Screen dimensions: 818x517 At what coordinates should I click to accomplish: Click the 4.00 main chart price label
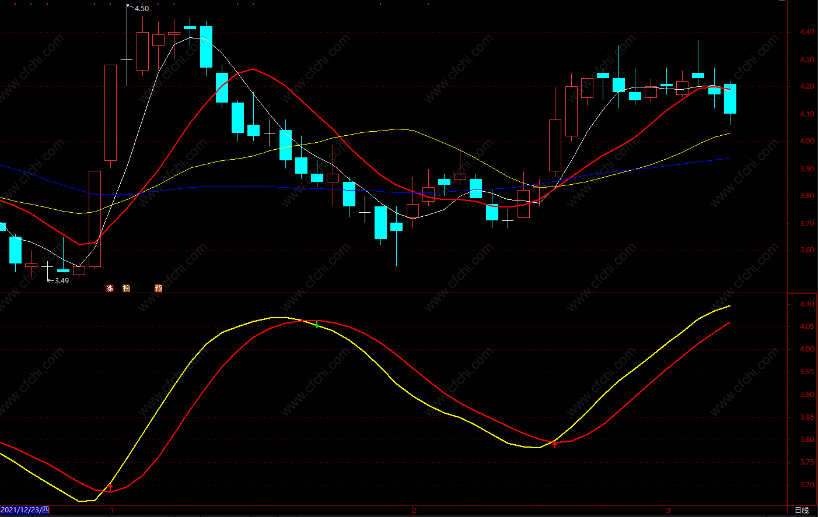click(807, 141)
